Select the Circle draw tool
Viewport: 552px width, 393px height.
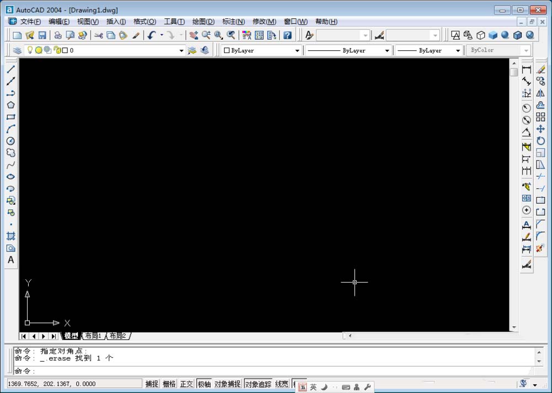point(11,141)
